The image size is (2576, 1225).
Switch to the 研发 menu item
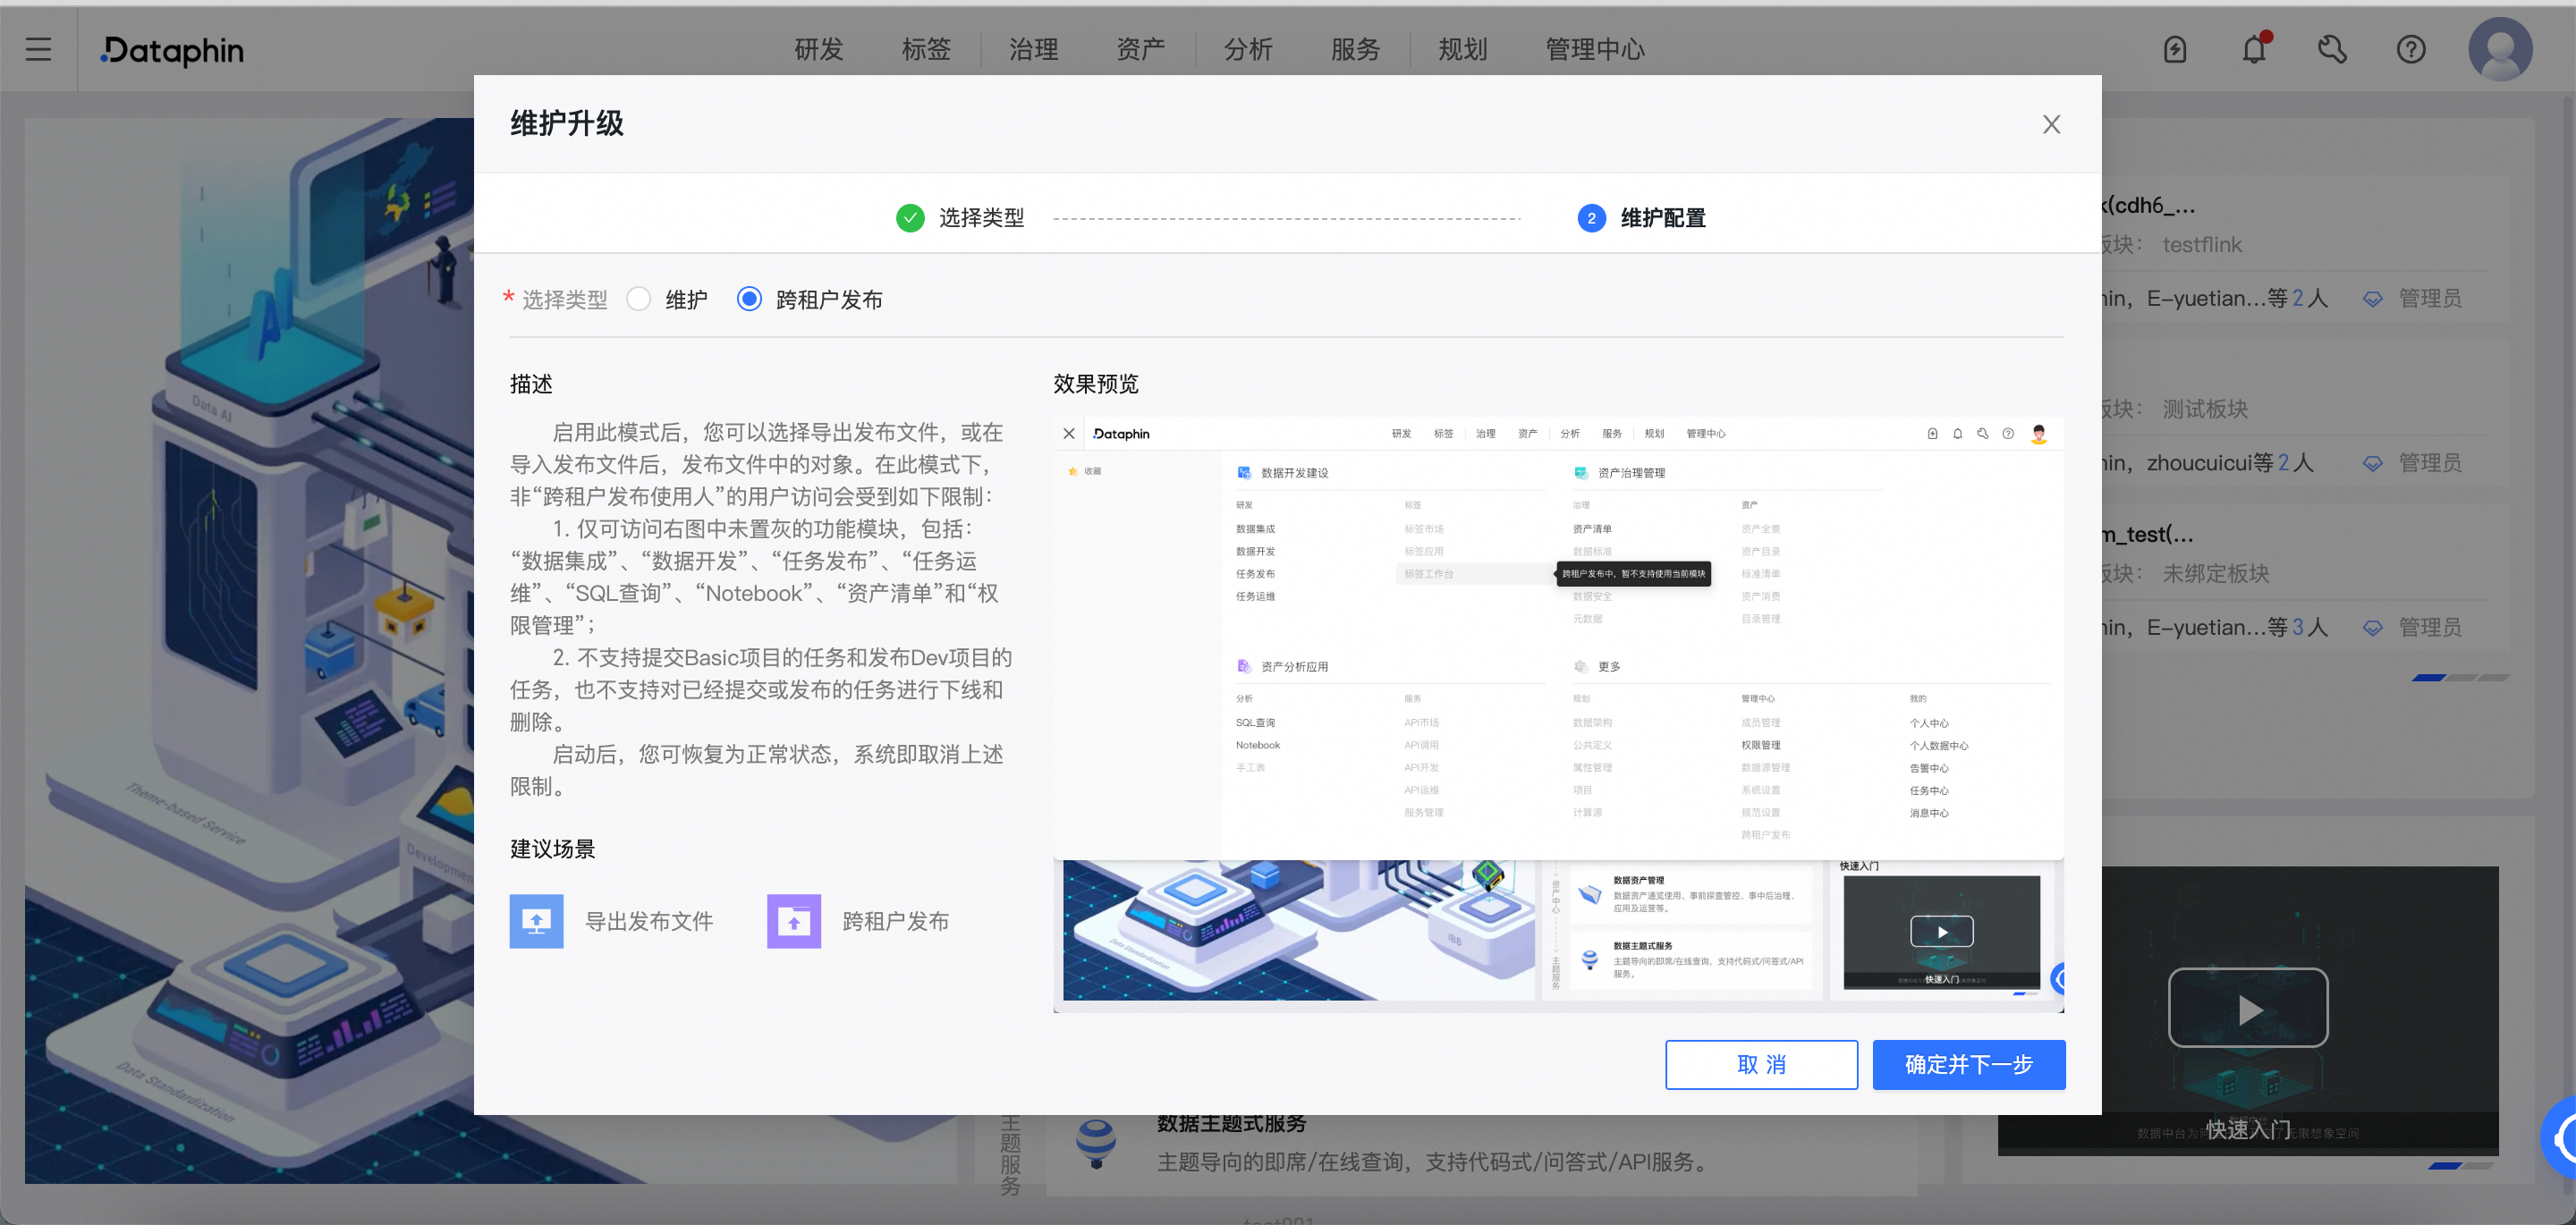tap(818, 49)
